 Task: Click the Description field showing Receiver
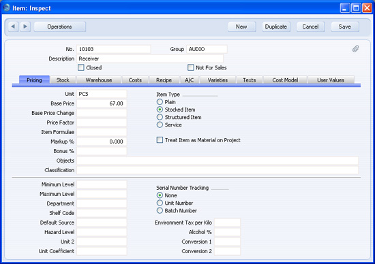(x=150, y=59)
